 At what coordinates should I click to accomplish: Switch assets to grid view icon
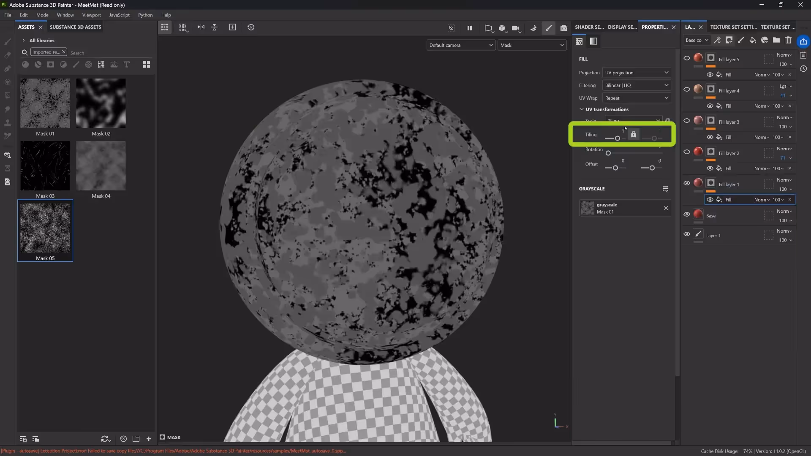click(x=147, y=65)
